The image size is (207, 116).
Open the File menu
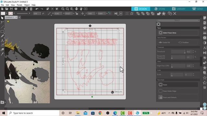(x=2, y=5)
